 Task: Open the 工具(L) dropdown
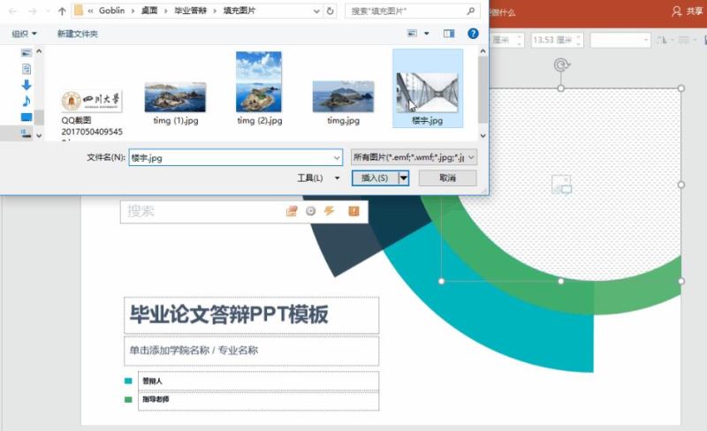(x=318, y=178)
